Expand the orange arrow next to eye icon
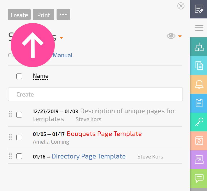The width and height of the screenshot is (207, 191). (x=180, y=36)
